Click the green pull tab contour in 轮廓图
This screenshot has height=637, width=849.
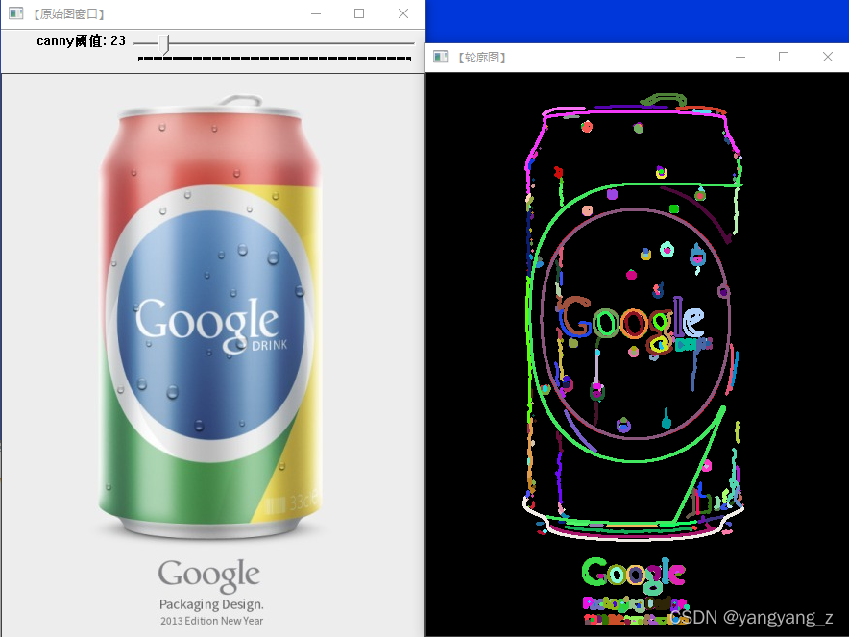coord(663,100)
